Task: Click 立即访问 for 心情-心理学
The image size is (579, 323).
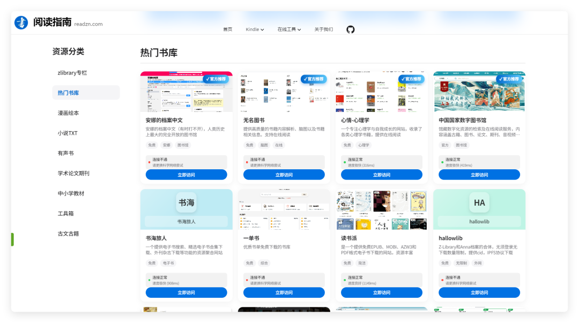Action: coord(382,175)
